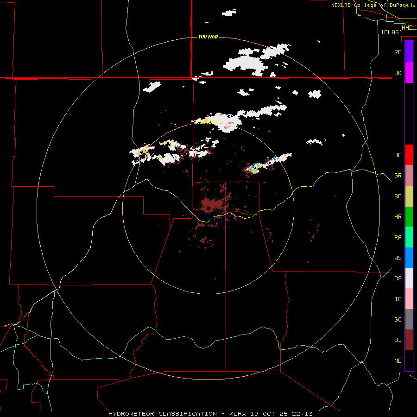The height and width of the screenshot is (417, 417).
Task: Click the BD legend label
Action: click(x=398, y=196)
